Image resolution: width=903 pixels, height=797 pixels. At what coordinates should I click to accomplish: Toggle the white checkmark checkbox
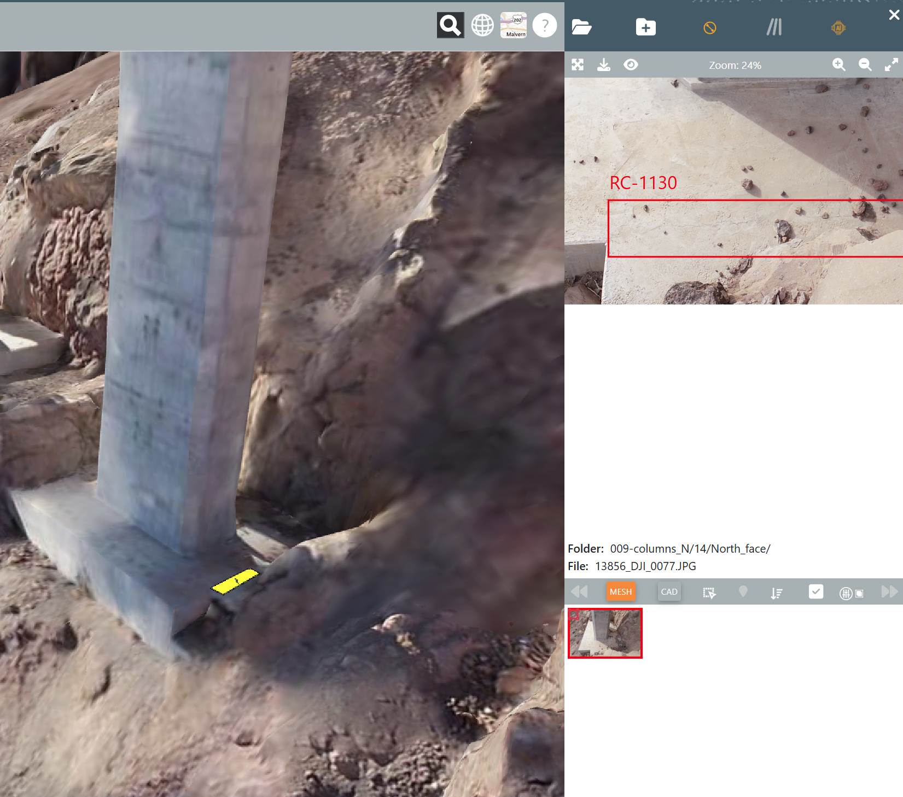tap(816, 591)
